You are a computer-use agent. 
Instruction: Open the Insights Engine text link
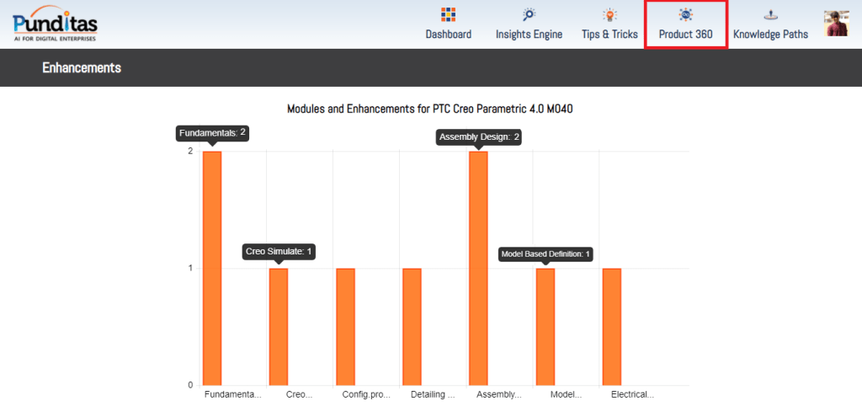click(x=529, y=35)
